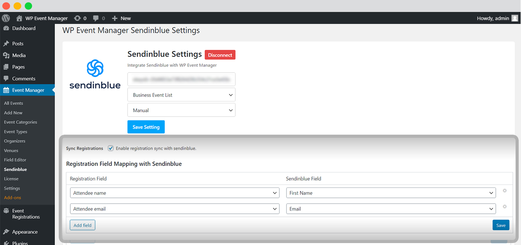
Task: Open admin user avatar icon
Action: pyautogui.click(x=514, y=18)
